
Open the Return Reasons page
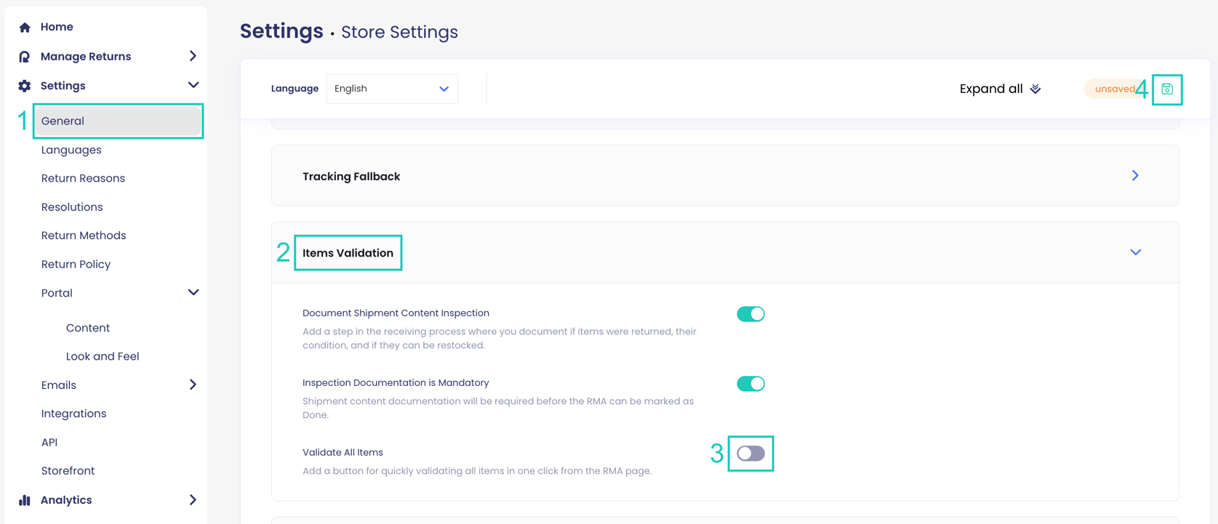coord(83,178)
